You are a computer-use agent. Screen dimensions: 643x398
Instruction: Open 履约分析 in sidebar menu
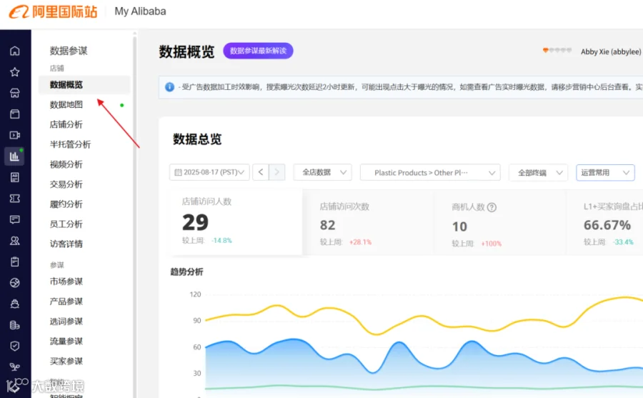[x=66, y=204]
